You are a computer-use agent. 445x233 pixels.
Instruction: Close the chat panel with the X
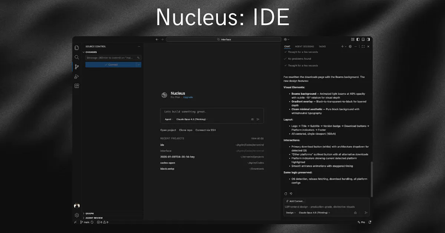pos(368,47)
